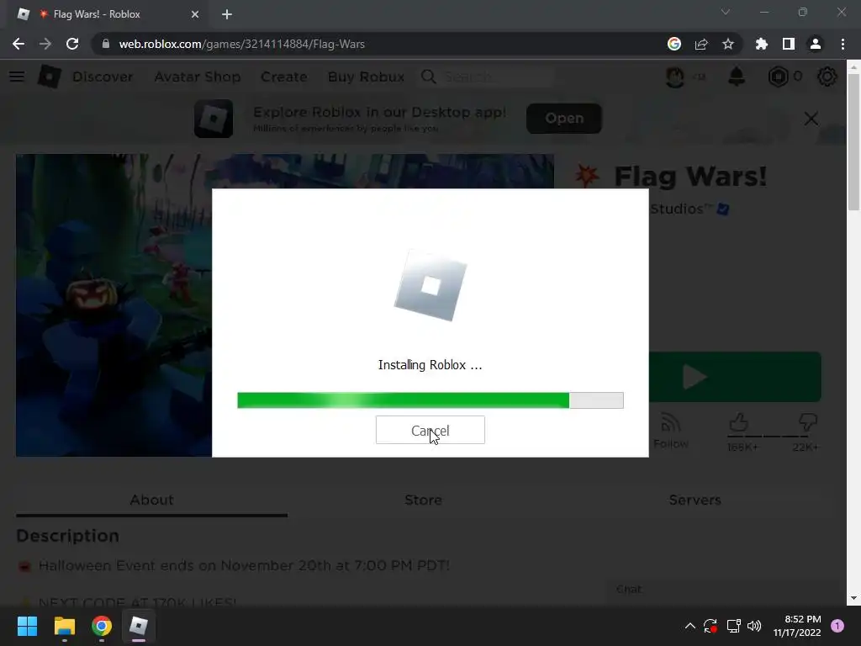The image size is (861, 646).
Task: Open the Roblox Desktop app banner
Action: click(x=564, y=118)
